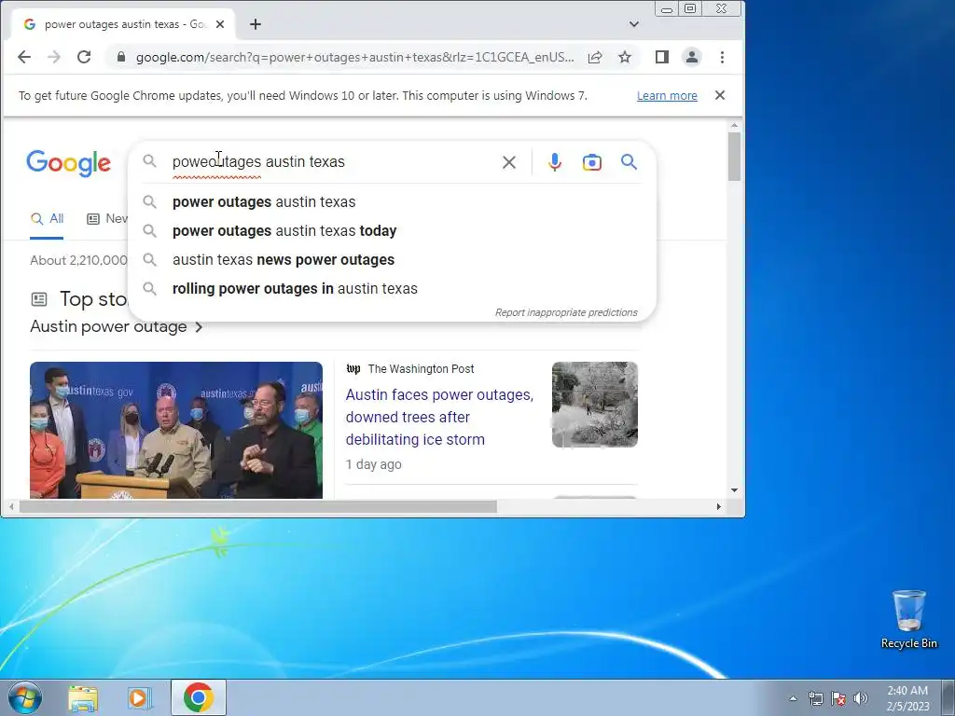
Task: Open Windows Explorer from the taskbar
Action: click(x=83, y=697)
